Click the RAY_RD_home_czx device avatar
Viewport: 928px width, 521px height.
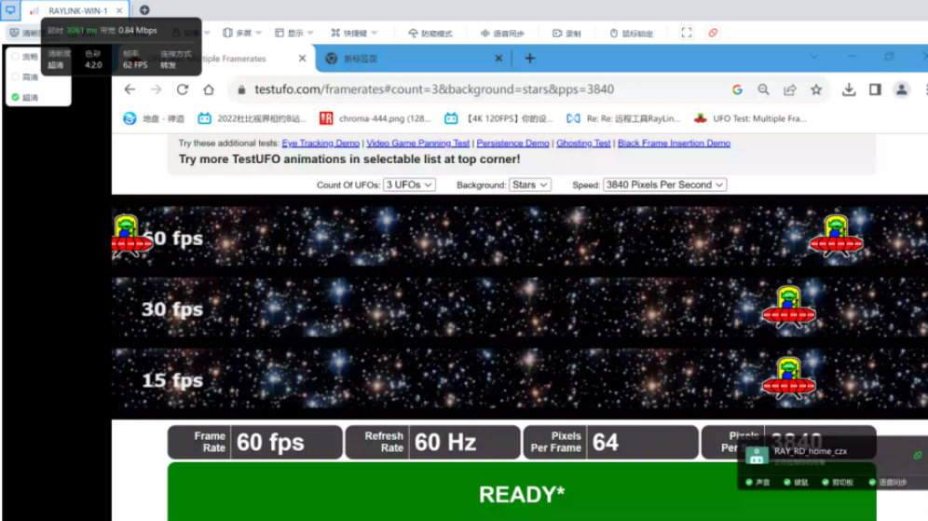(757, 455)
